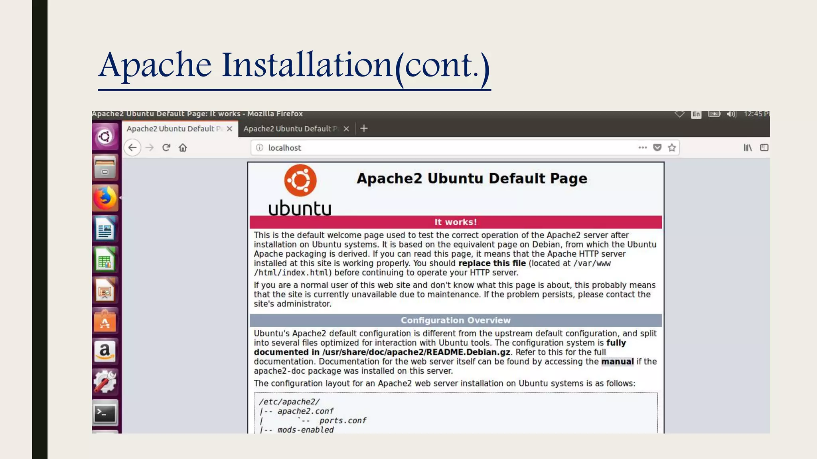This screenshot has height=459, width=817.
Task: Click the forward navigation arrow
Action: 150,148
